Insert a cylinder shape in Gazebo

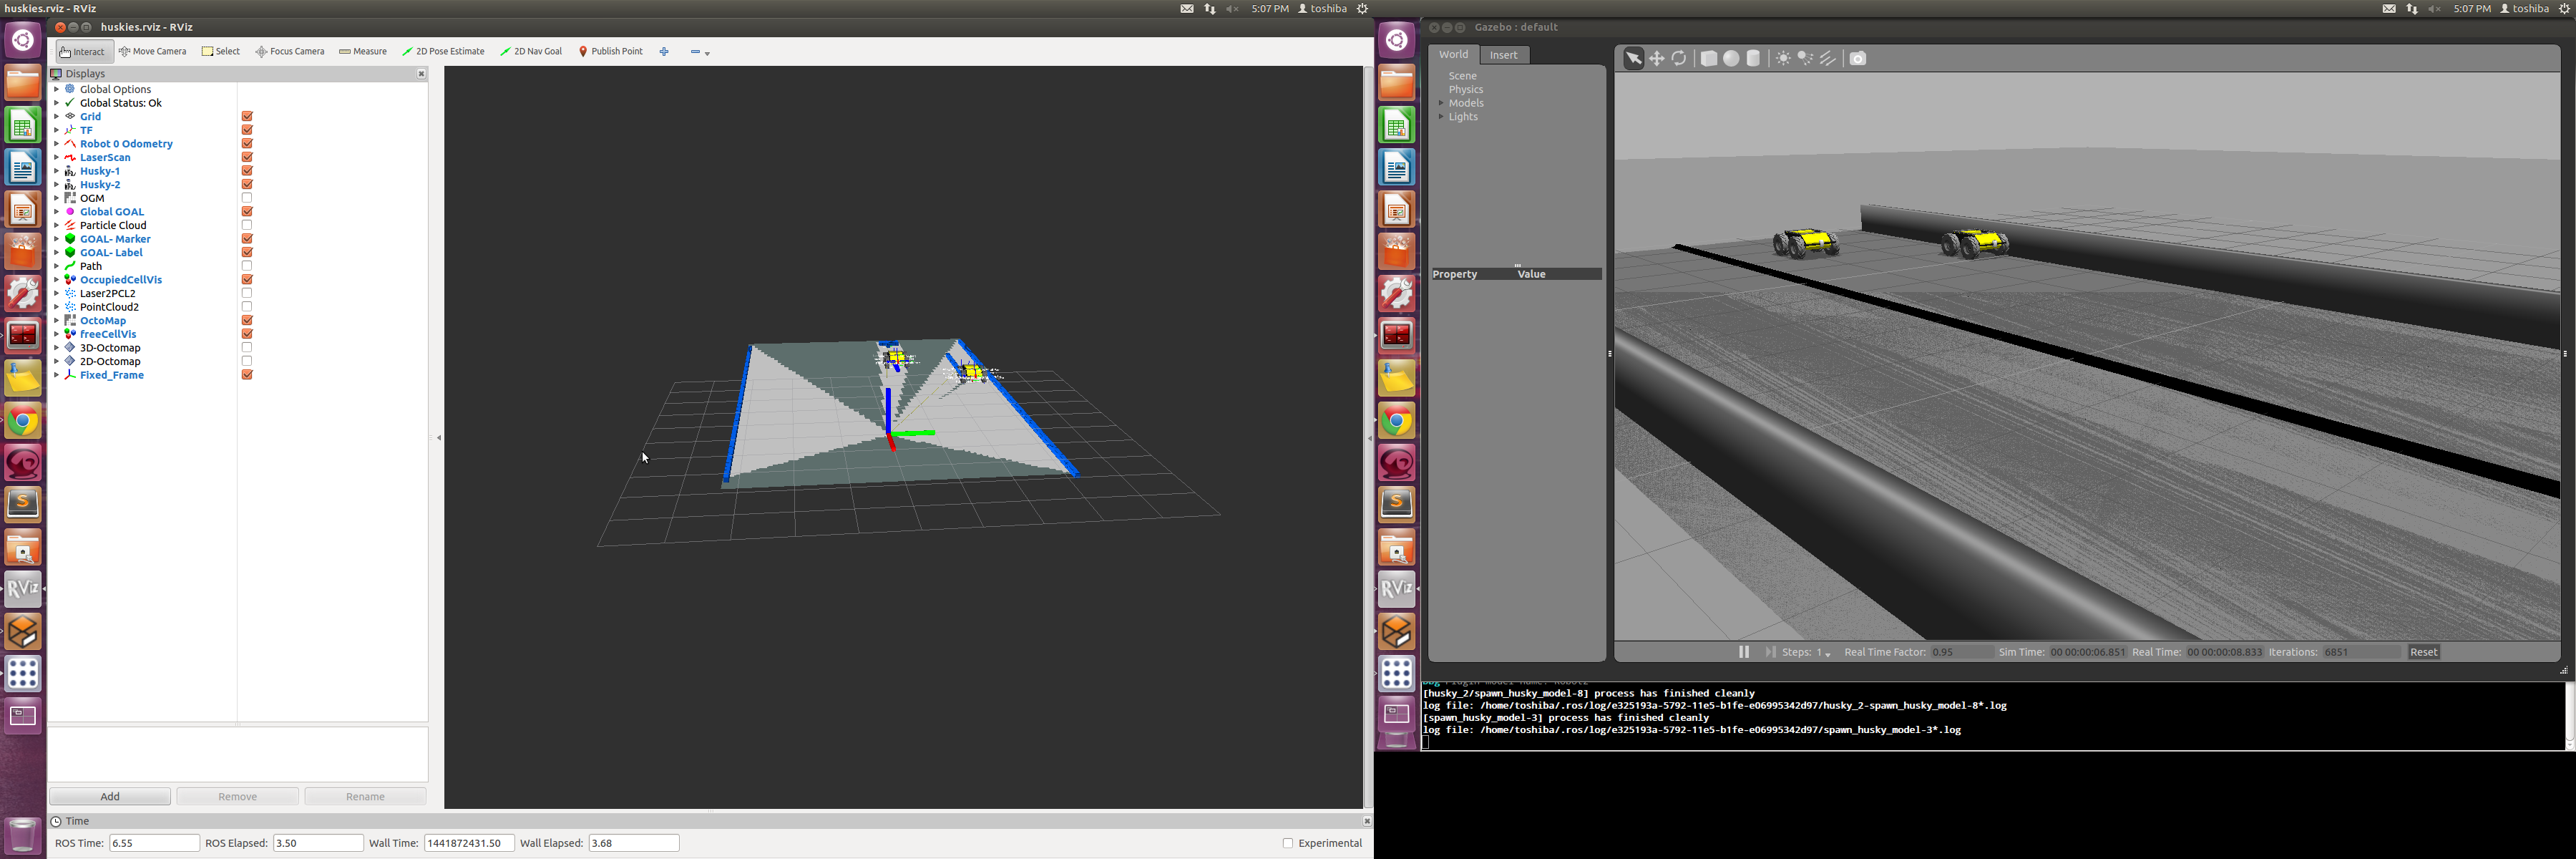1753,59
